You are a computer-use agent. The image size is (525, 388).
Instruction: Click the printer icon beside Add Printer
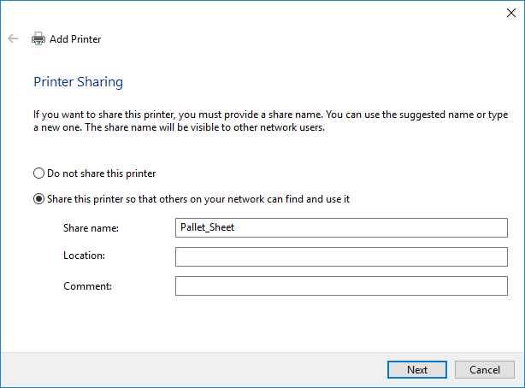(38, 38)
